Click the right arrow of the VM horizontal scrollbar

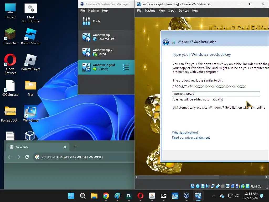(x=267, y=177)
